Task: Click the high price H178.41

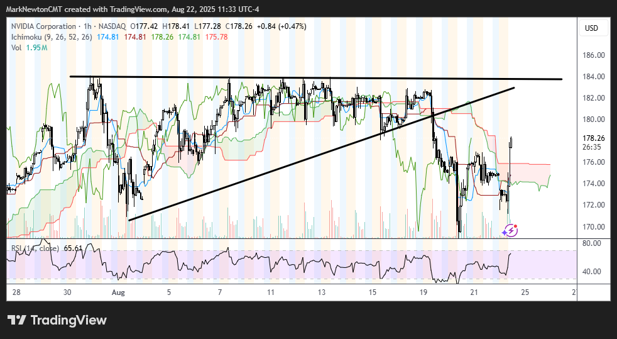Action: pos(176,26)
